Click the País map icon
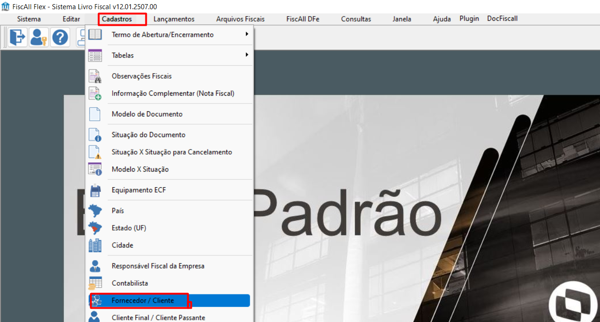 pyautogui.click(x=95, y=211)
